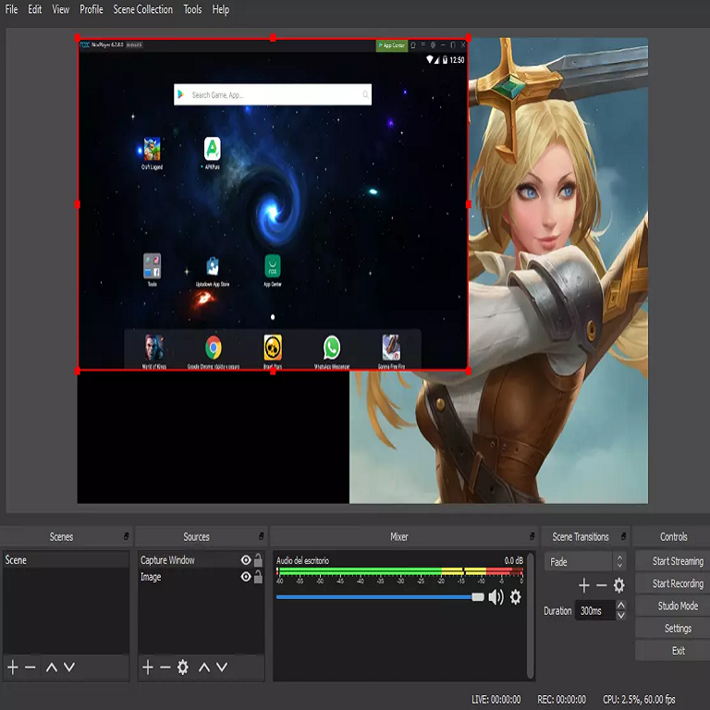
Task: Click the top-left red resize handle
Action: click(x=77, y=38)
